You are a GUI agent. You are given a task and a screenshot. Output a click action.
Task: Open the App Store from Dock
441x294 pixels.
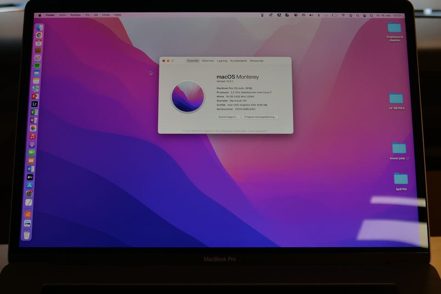(x=29, y=185)
